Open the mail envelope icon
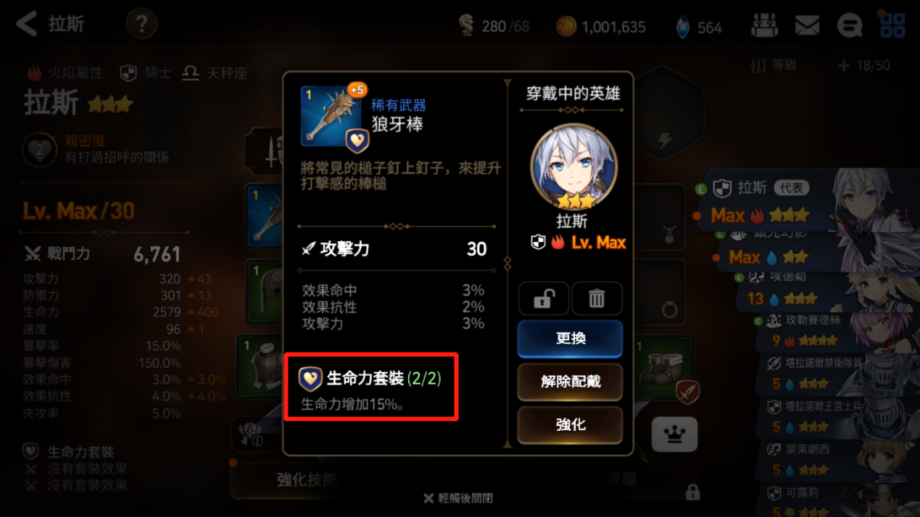 pos(807,26)
